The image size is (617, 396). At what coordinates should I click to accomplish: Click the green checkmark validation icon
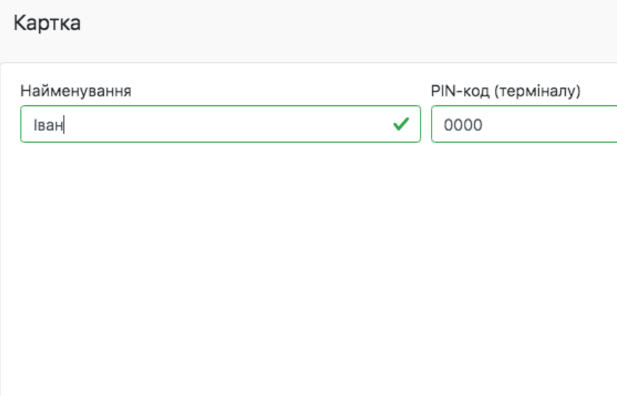point(401,124)
